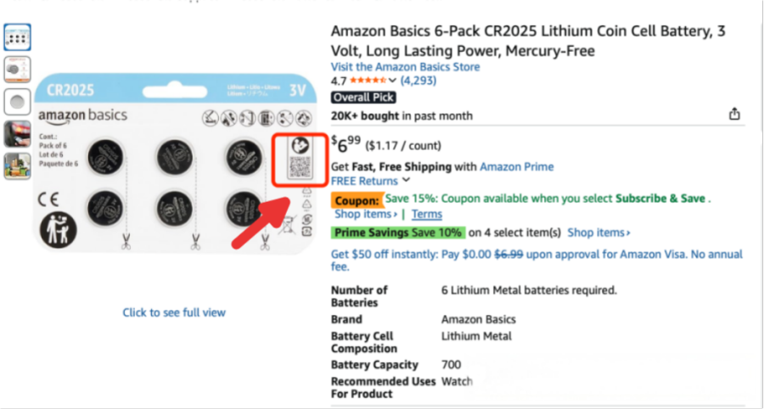Click the Overall Pick badge
764x409 pixels.
(362, 98)
